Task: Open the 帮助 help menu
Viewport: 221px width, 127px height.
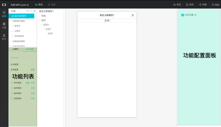Action: click(215, 5)
